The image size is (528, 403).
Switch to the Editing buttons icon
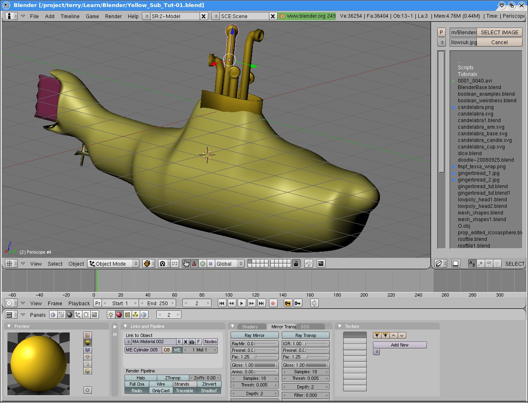pyautogui.click(x=85, y=315)
